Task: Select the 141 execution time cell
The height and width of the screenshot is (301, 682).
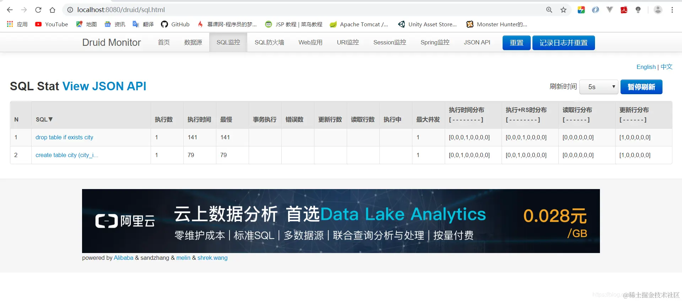Action: coord(200,137)
